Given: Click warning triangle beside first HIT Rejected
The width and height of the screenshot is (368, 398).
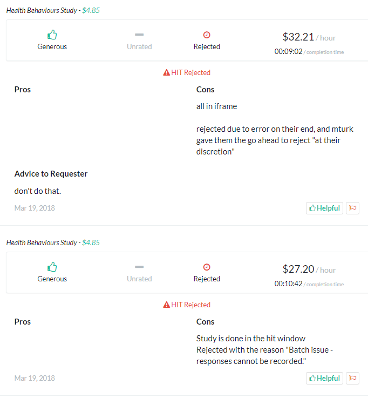Looking at the screenshot, I should (166, 72).
